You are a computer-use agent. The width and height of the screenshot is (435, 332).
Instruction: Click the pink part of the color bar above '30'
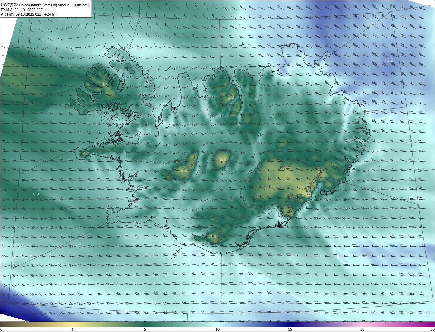click(x=362, y=324)
